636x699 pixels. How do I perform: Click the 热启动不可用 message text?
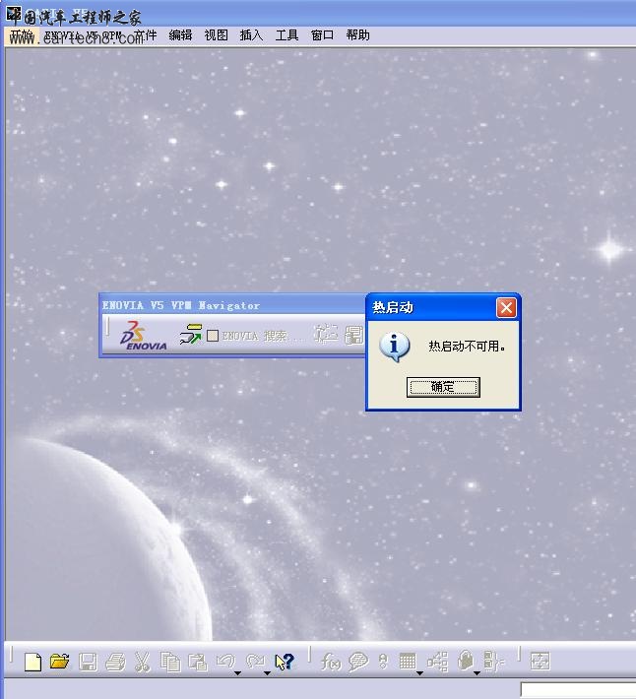click(467, 347)
